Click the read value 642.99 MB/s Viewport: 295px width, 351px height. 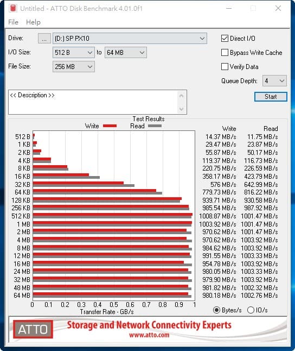click(261, 184)
